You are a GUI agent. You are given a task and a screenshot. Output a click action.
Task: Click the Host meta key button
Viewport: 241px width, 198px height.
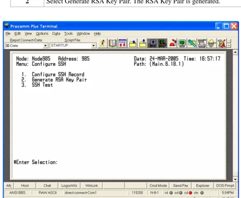(x=25, y=186)
